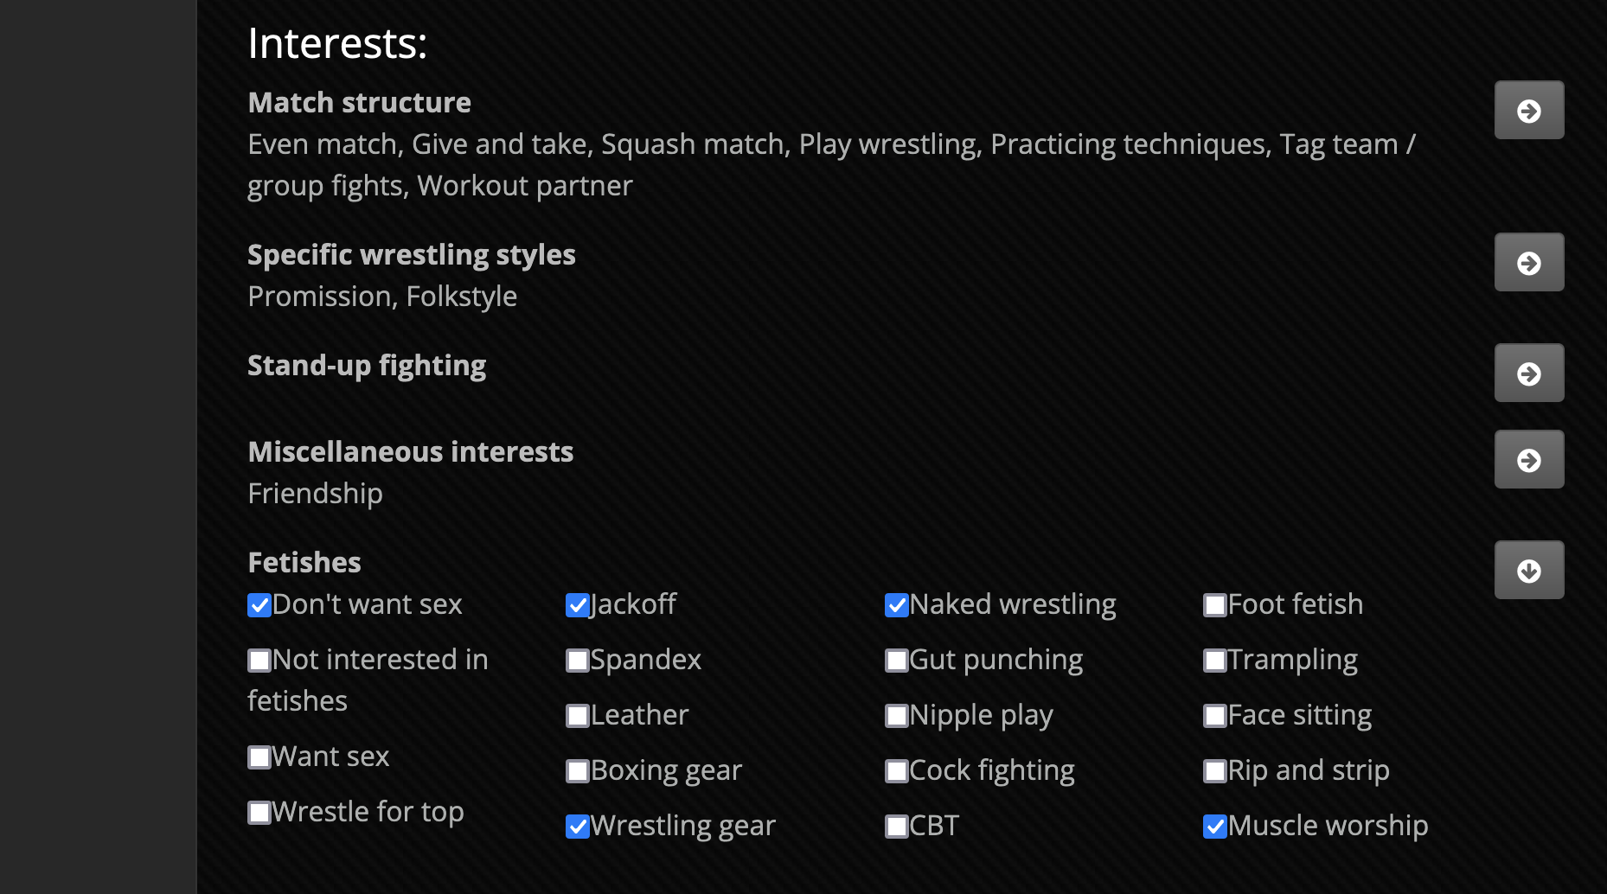Tick the Foot fetish checkbox
This screenshot has height=894, width=1607.
click(x=1215, y=605)
